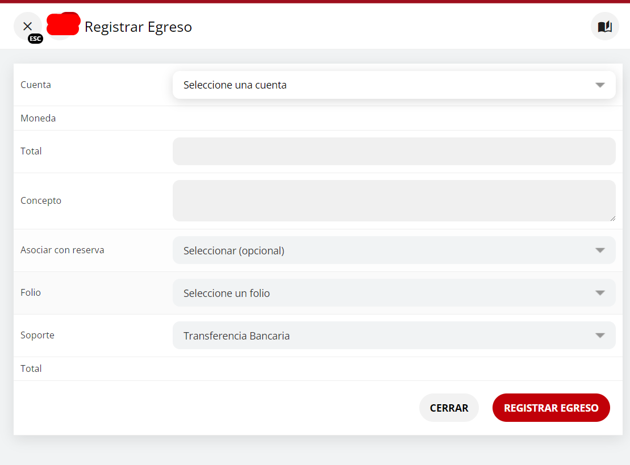
Task: Focus the Total amount input field
Action: (x=394, y=151)
